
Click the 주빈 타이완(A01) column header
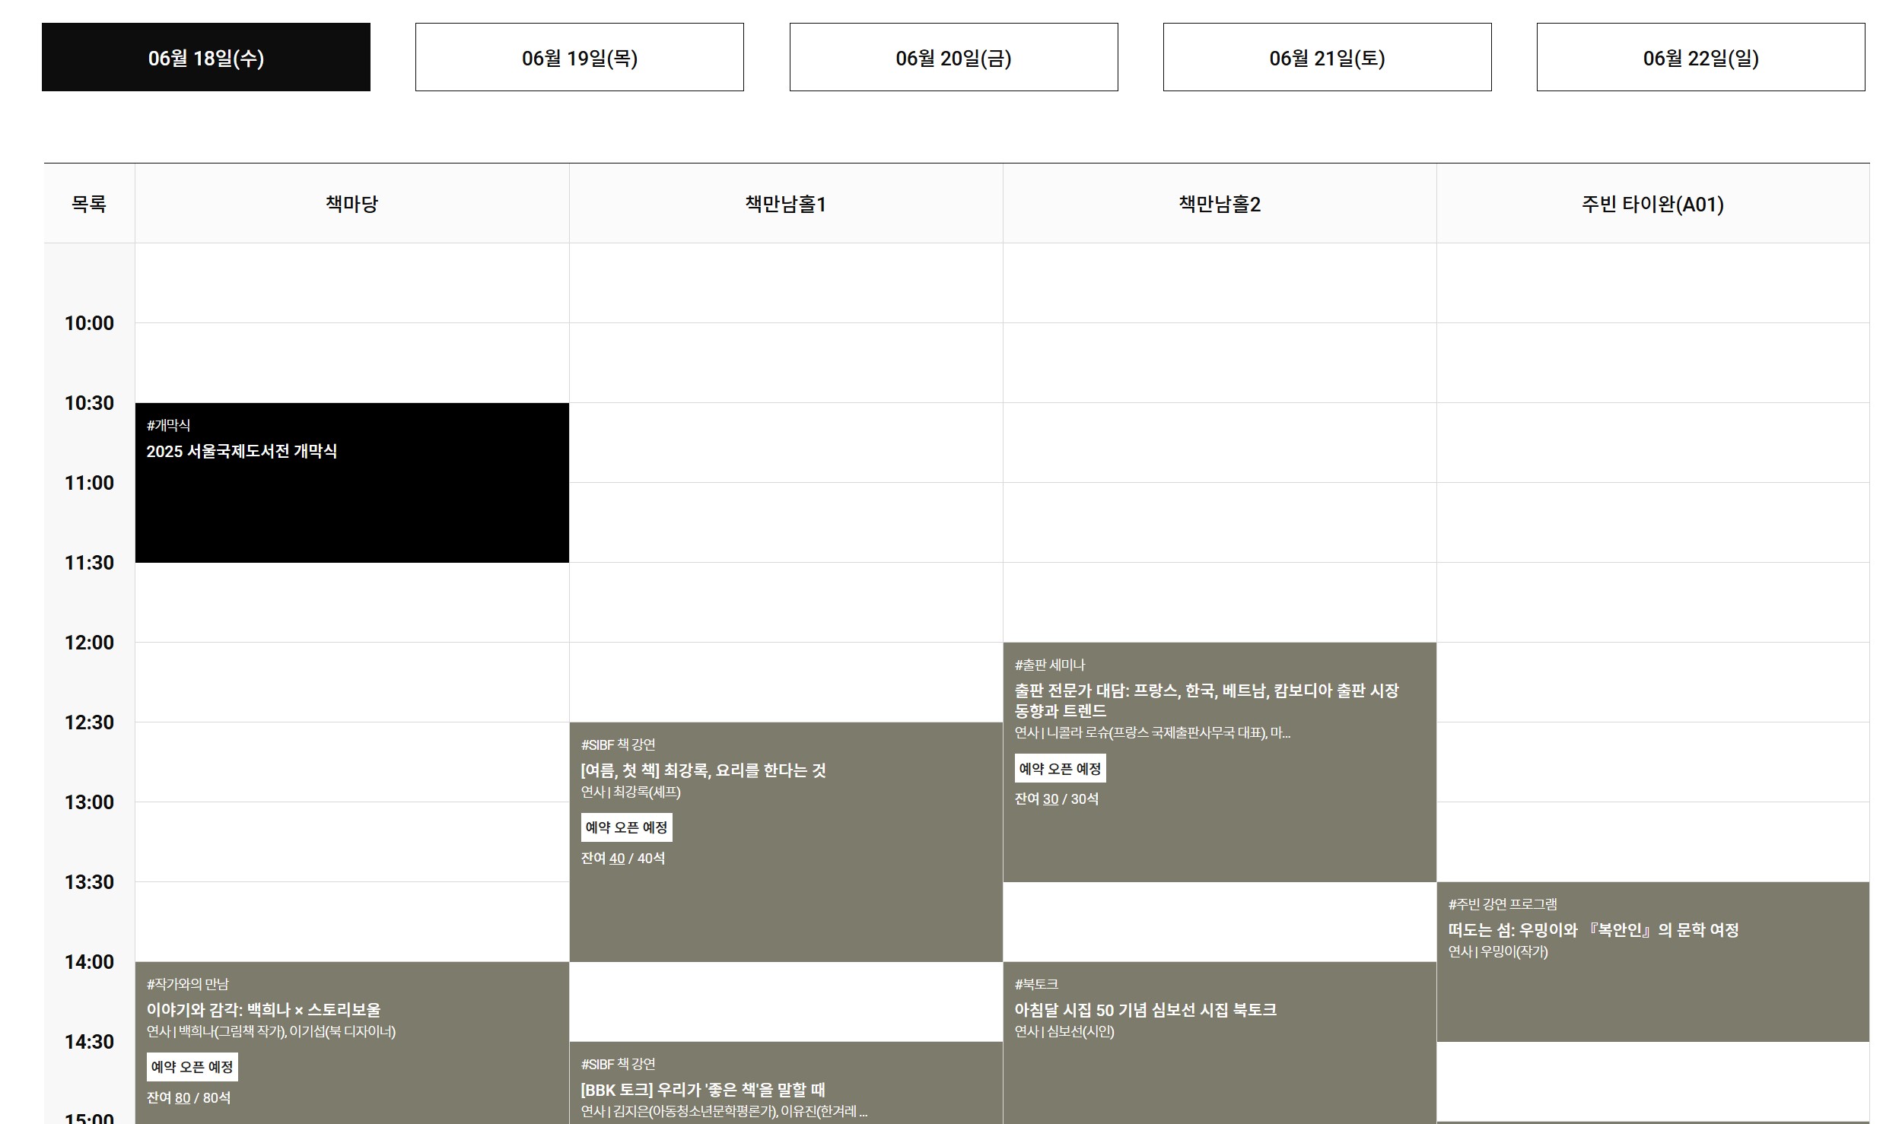(x=1652, y=204)
